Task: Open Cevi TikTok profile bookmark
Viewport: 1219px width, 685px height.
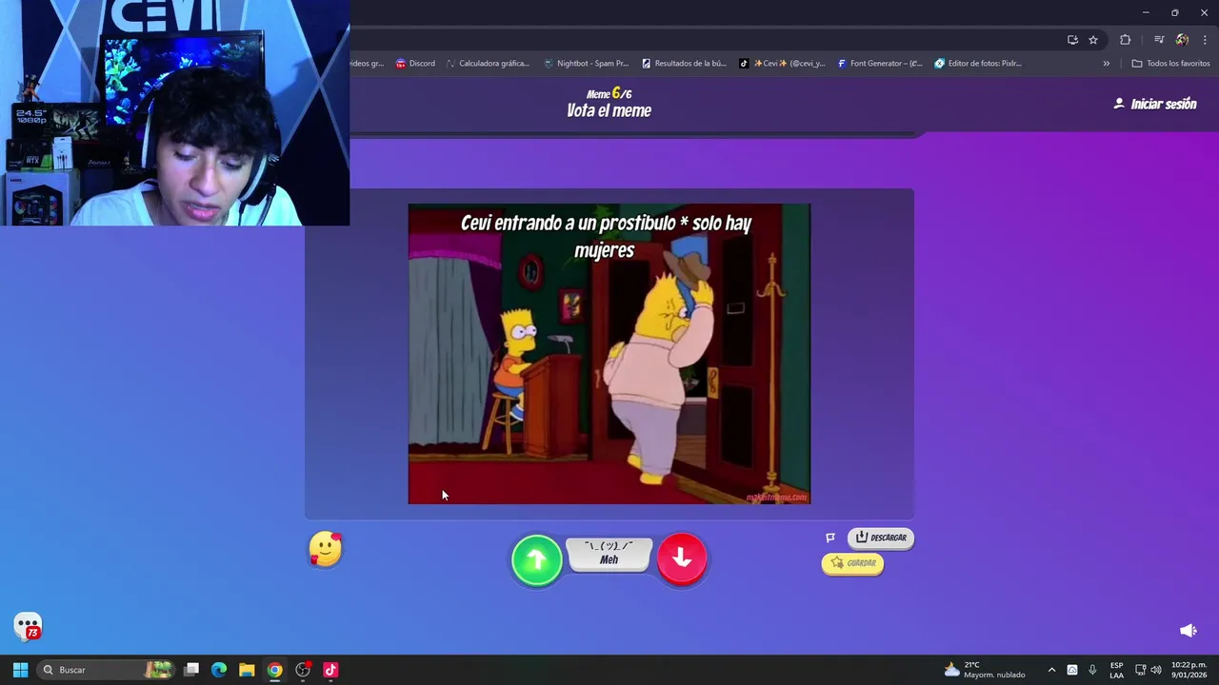Action: 783,64
